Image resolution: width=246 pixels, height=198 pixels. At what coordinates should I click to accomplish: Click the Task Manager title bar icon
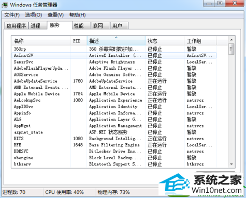pos(5,5)
